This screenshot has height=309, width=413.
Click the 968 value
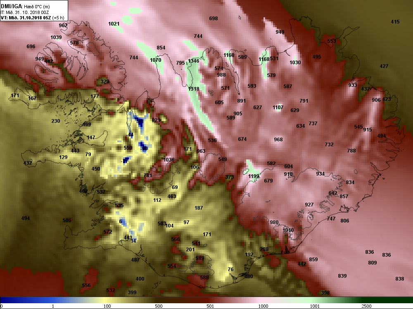(278, 139)
